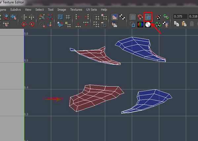
Task: Toggle use image ratio icon
Action: (x=166, y=24)
